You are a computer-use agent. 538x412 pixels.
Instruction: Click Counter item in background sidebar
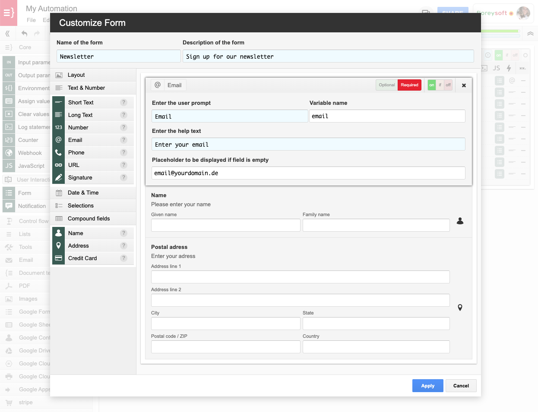coord(26,140)
